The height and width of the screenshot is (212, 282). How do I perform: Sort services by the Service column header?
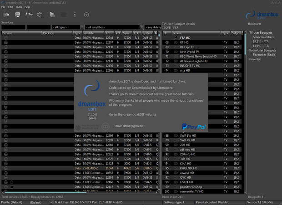(22, 33)
